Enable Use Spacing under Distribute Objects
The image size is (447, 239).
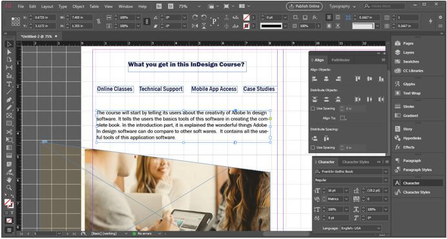pos(313,109)
